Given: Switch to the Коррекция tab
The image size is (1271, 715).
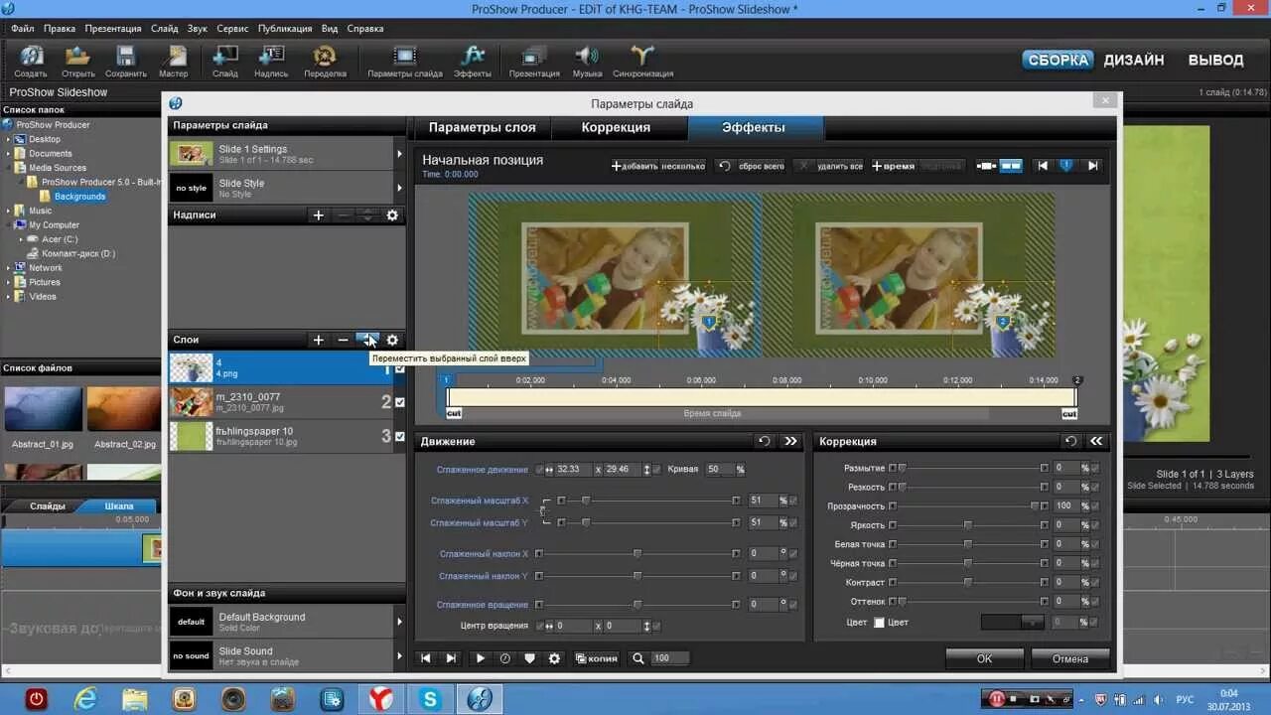Looking at the screenshot, I should point(617,127).
